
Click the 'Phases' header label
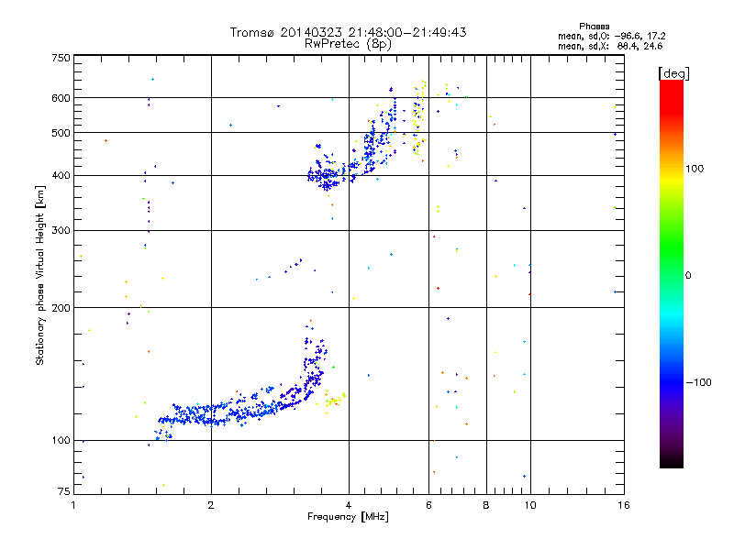point(594,27)
